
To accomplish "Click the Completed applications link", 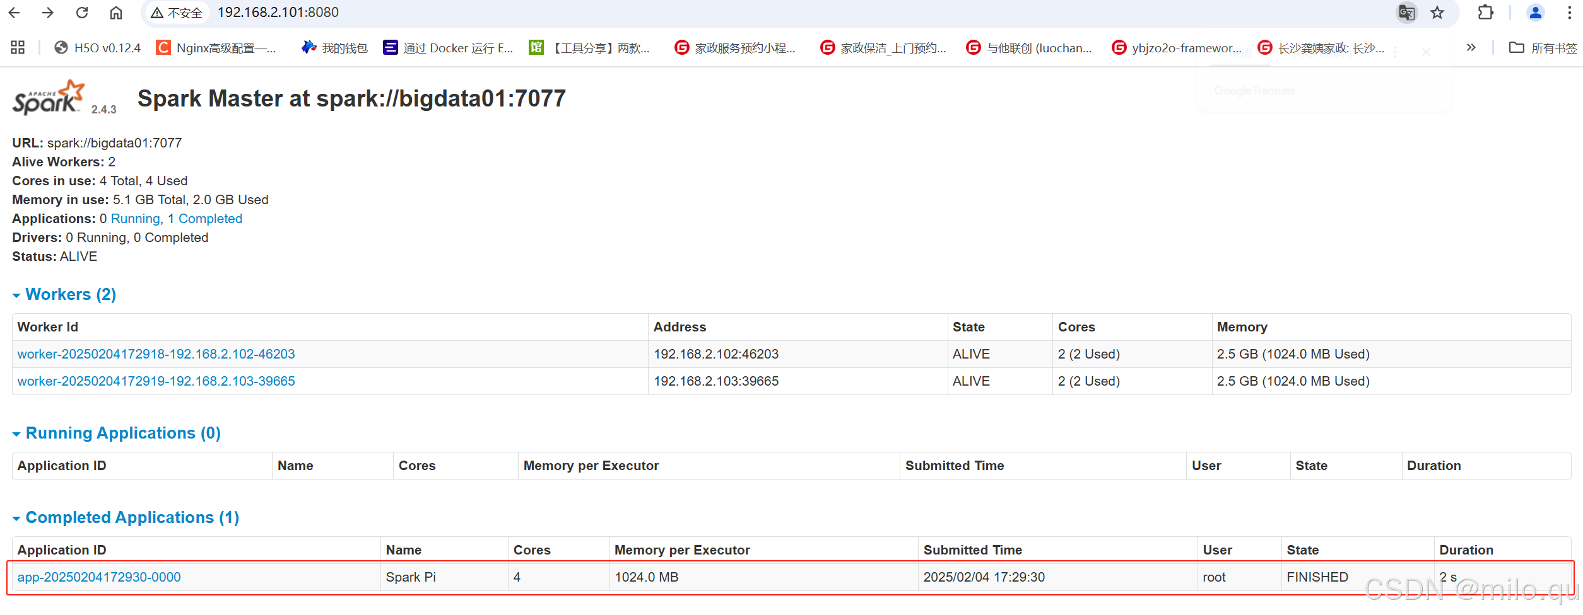I will (210, 219).
